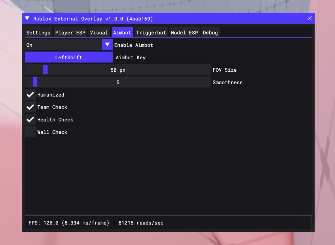Open the Player ESP tab
This screenshot has height=245, width=335.
coord(70,32)
